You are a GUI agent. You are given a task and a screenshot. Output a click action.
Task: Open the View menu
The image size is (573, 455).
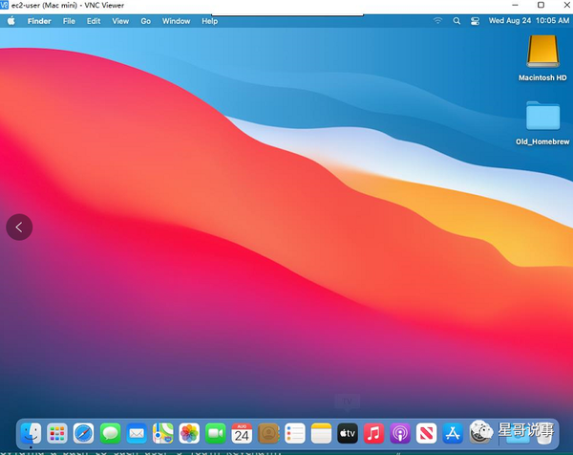(120, 21)
